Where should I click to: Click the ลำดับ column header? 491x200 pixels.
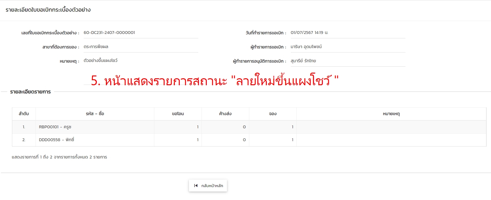point(24,114)
